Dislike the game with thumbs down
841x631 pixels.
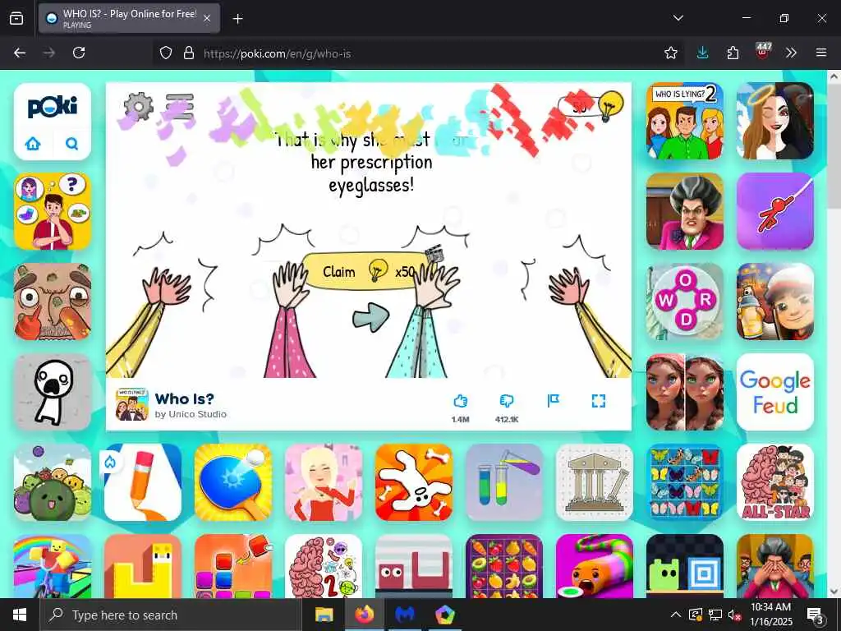pyautogui.click(x=506, y=401)
